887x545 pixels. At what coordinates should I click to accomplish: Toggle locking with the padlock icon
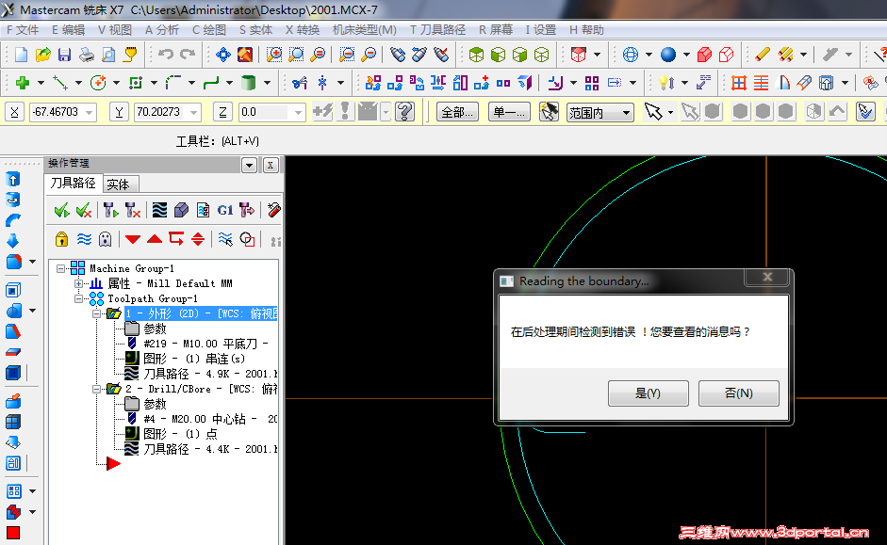coord(61,239)
